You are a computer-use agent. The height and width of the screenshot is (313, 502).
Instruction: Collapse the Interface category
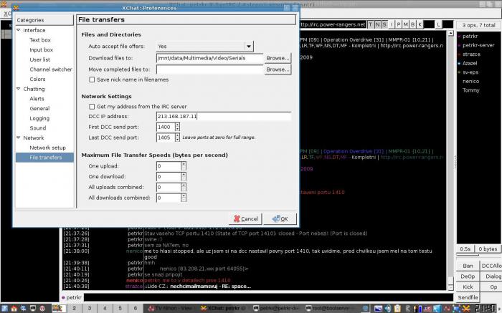coord(19,30)
